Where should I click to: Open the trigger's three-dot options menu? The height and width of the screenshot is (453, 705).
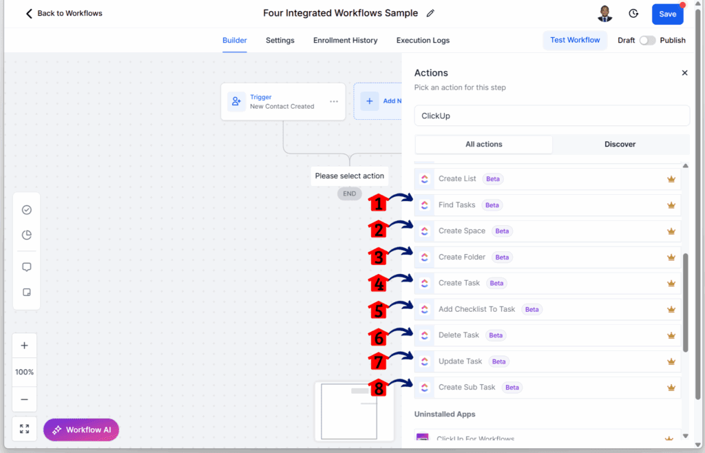334,102
